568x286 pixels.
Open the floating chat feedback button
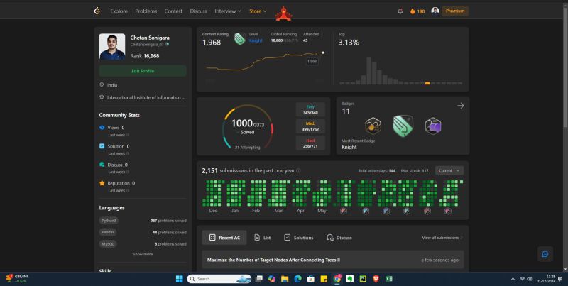coord(545,254)
